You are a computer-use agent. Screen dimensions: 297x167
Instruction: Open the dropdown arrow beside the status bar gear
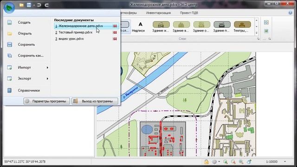pos(219,162)
